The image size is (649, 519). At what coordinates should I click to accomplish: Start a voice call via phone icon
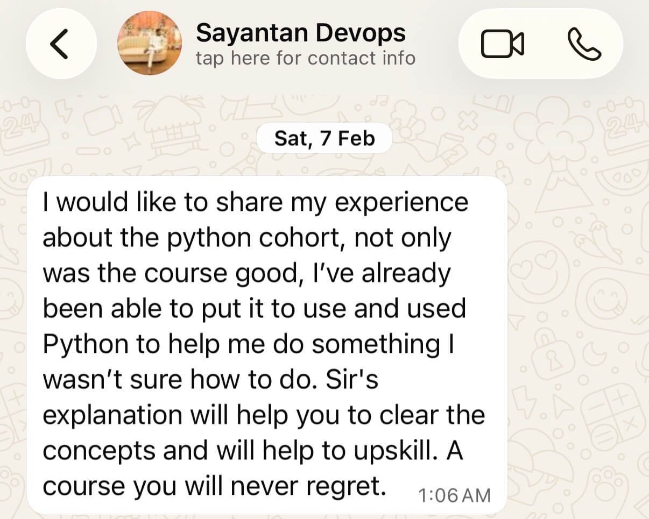point(584,44)
